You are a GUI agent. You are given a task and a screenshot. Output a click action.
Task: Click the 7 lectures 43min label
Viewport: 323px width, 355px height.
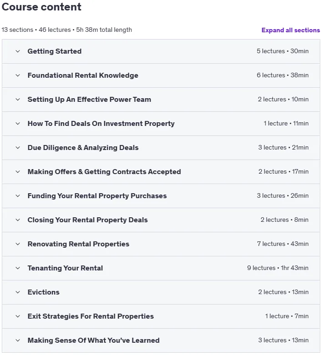(x=283, y=244)
